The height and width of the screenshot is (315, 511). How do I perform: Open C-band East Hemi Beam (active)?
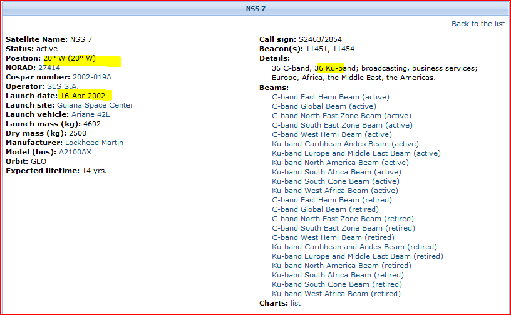(x=330, y=97)
